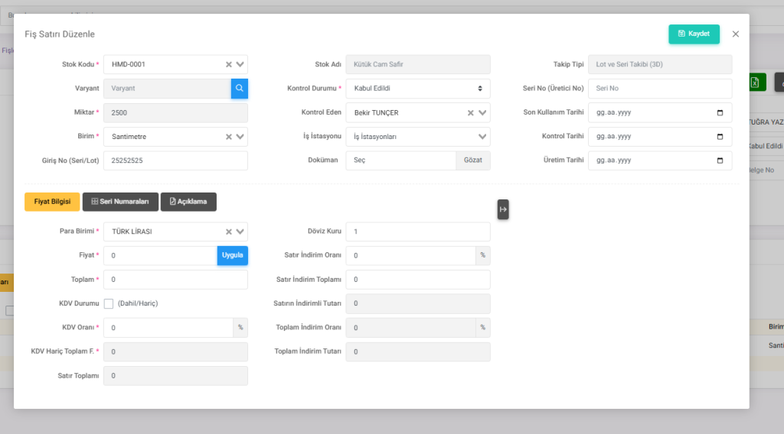
Task: Click the Giriş No (Seri/Lot) input field
Action: [175, 160]
